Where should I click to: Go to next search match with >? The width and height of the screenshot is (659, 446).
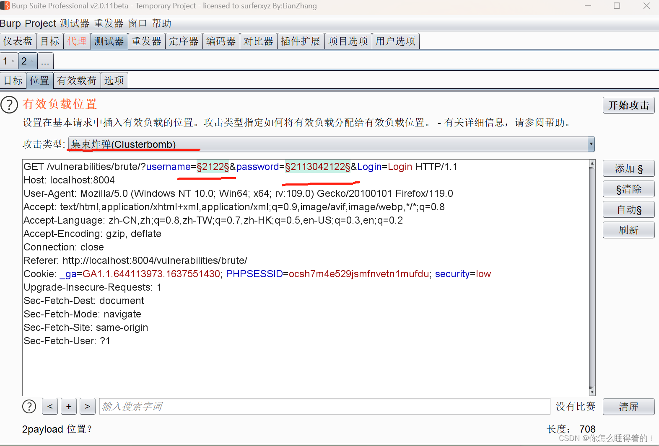pyautogui.click(x=87, y=406)
